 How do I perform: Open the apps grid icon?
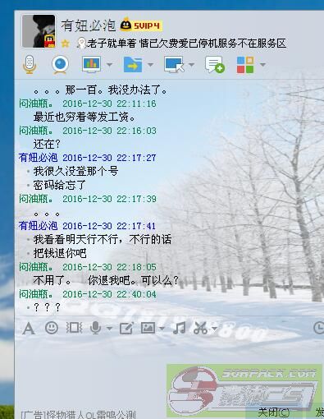click(245, 65)
